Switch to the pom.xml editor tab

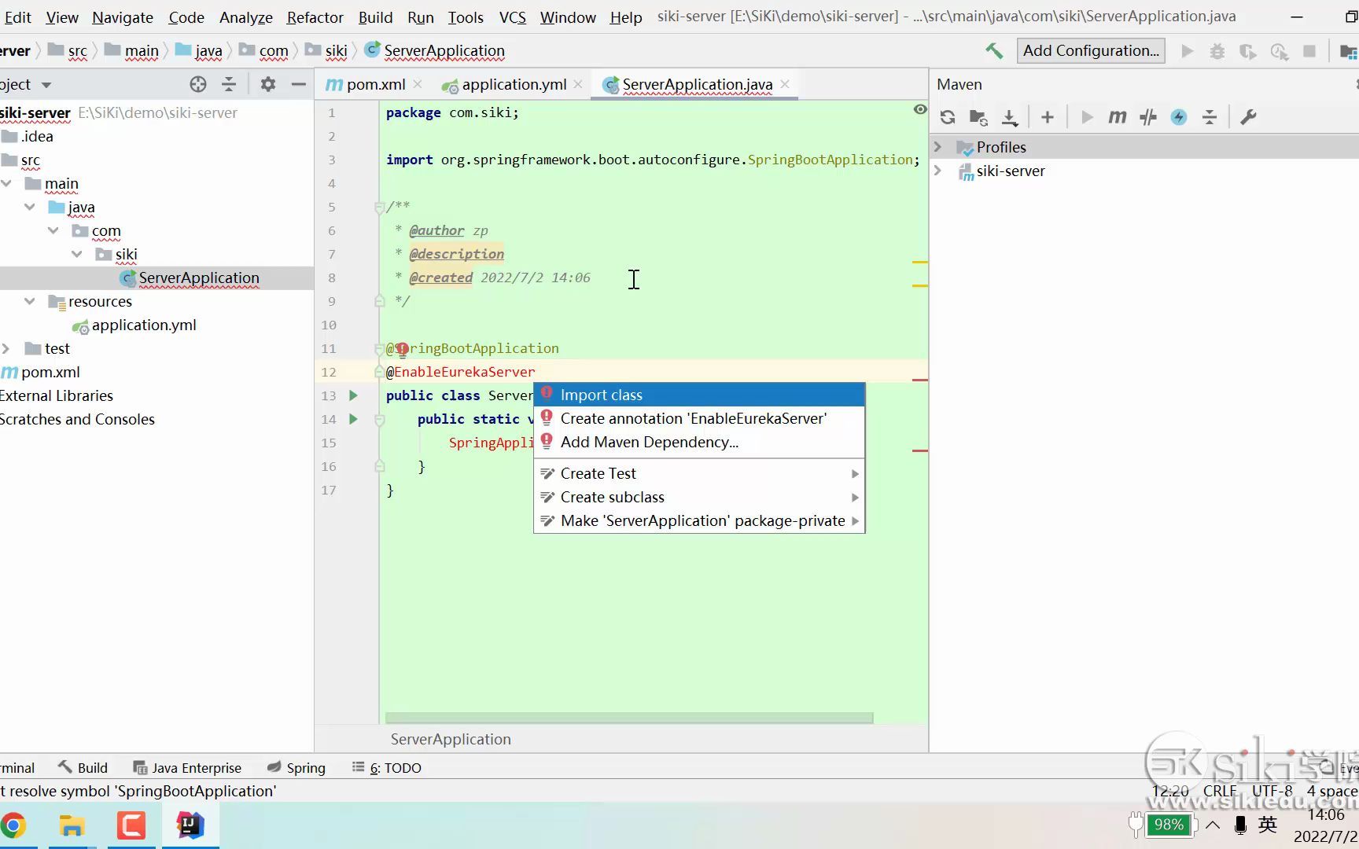click(x=366, y=84)
